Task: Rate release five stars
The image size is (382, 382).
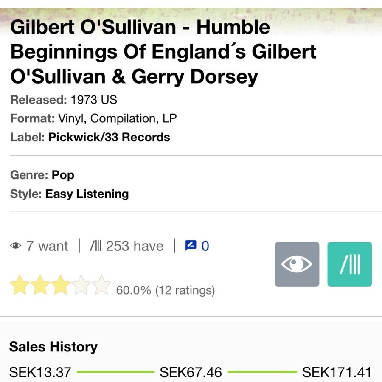Action: pos(101,285)
